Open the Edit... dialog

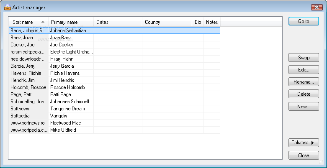point(304,70)
